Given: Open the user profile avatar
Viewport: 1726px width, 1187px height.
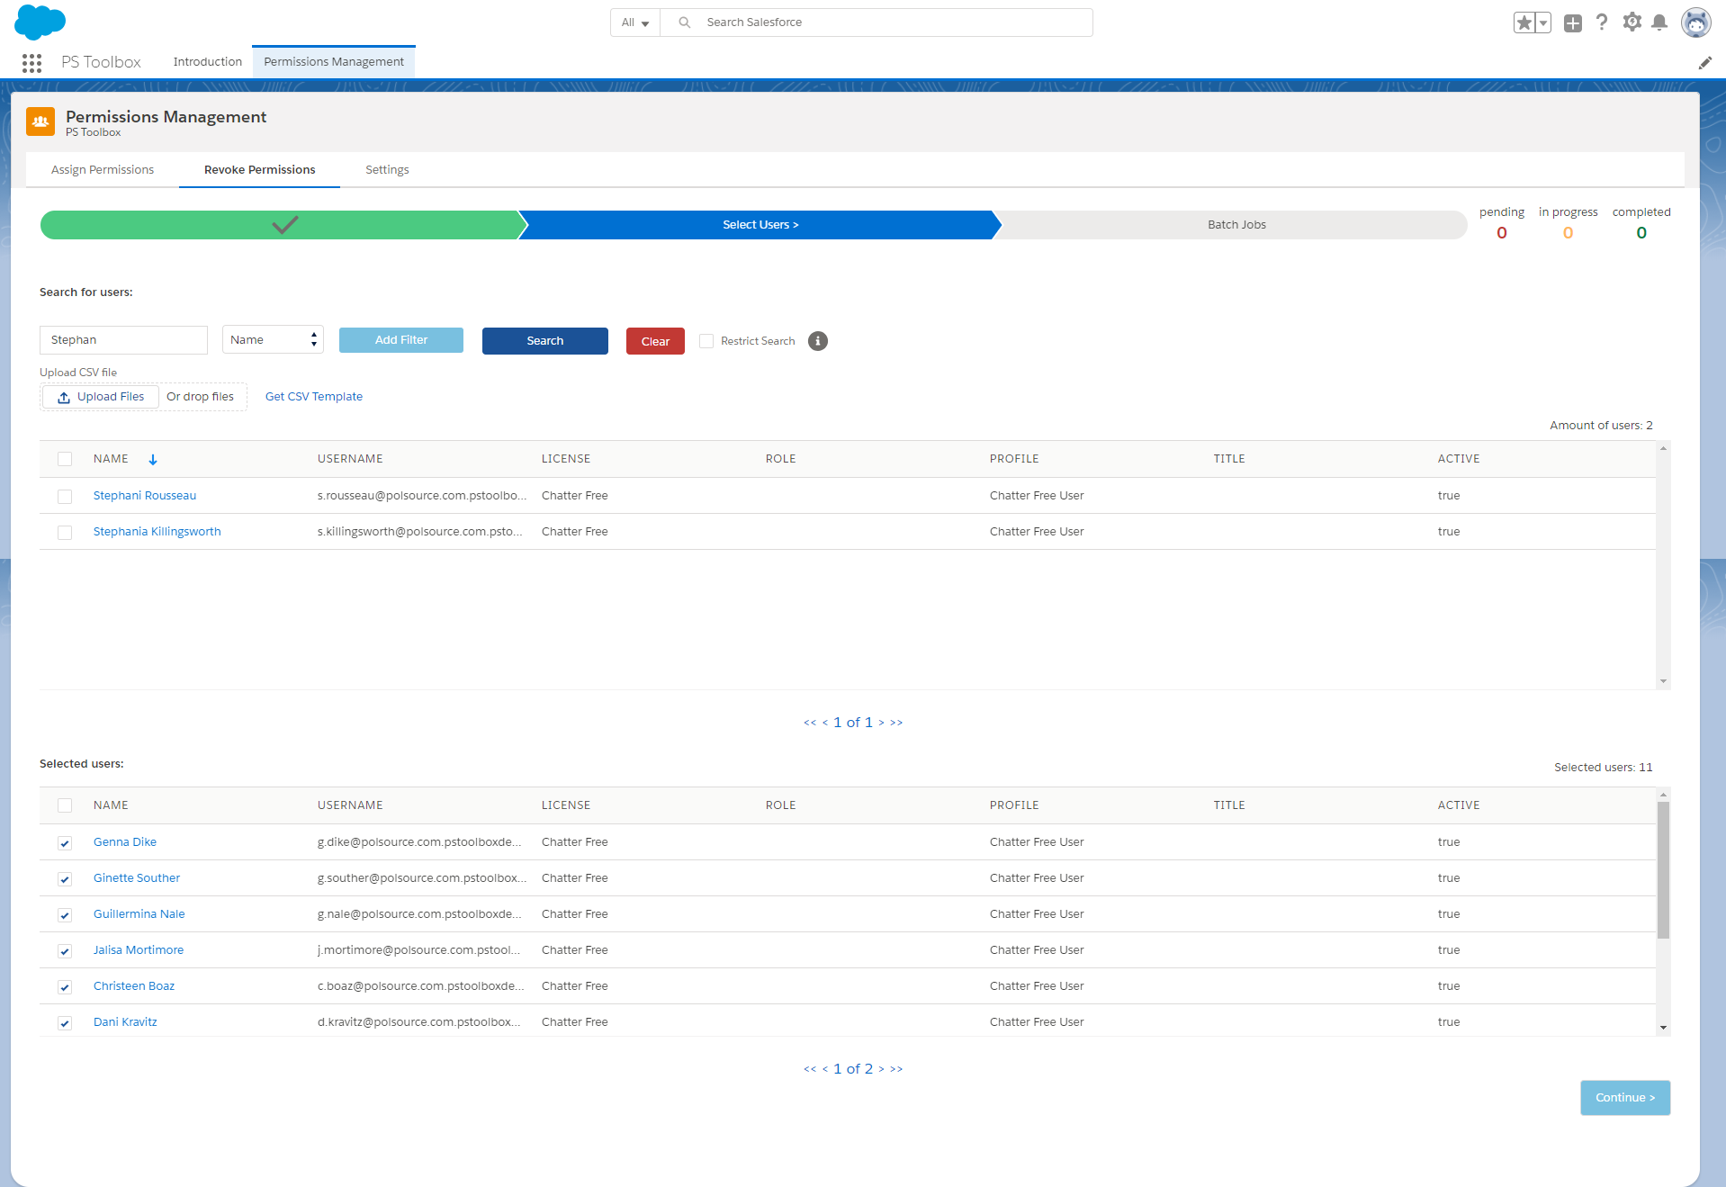Looking at the screenshot, I should [x=1695, y=22].
